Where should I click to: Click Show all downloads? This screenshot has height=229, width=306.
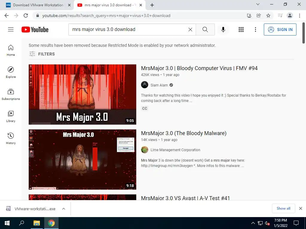(283, 208)
